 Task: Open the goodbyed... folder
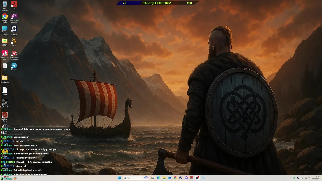point(5,79)
